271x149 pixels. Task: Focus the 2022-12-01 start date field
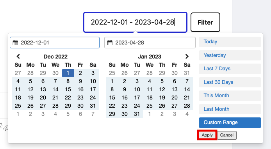tap(55, 43)
